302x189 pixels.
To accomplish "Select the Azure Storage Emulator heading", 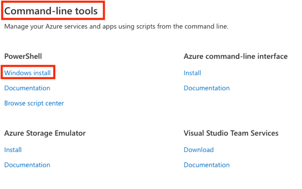I will click(45, 133).
